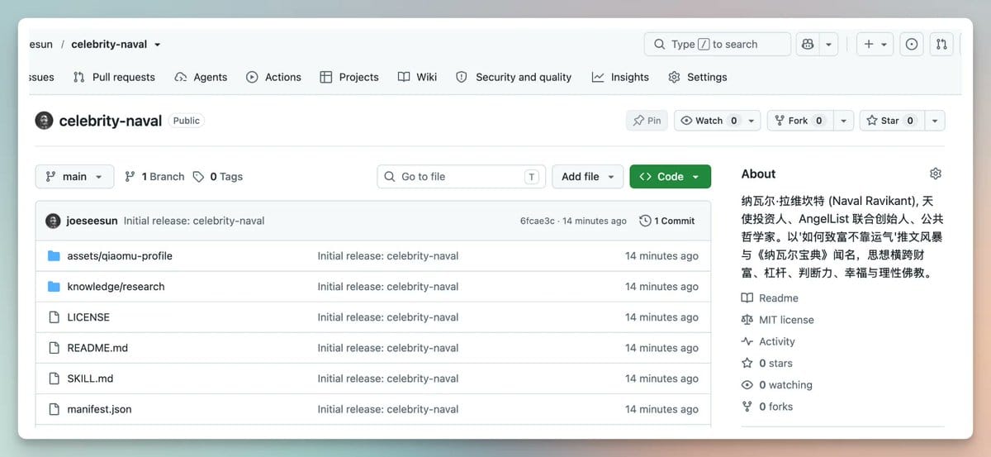991x457 pixels.
Task: View the 1 Branch link
Action: coord(154,176)
